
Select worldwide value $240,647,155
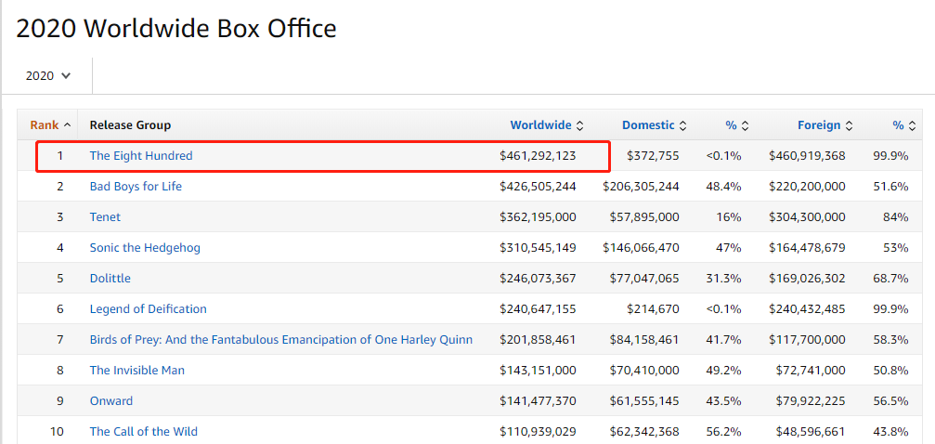538,309
